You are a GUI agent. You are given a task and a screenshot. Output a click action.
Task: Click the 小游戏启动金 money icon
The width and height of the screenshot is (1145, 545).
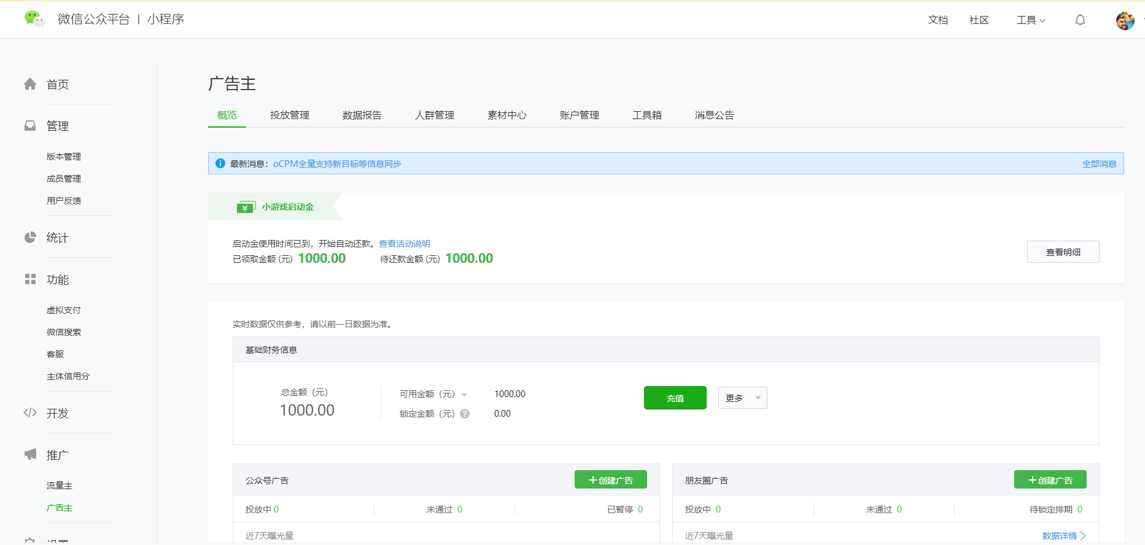pos(246,207)
